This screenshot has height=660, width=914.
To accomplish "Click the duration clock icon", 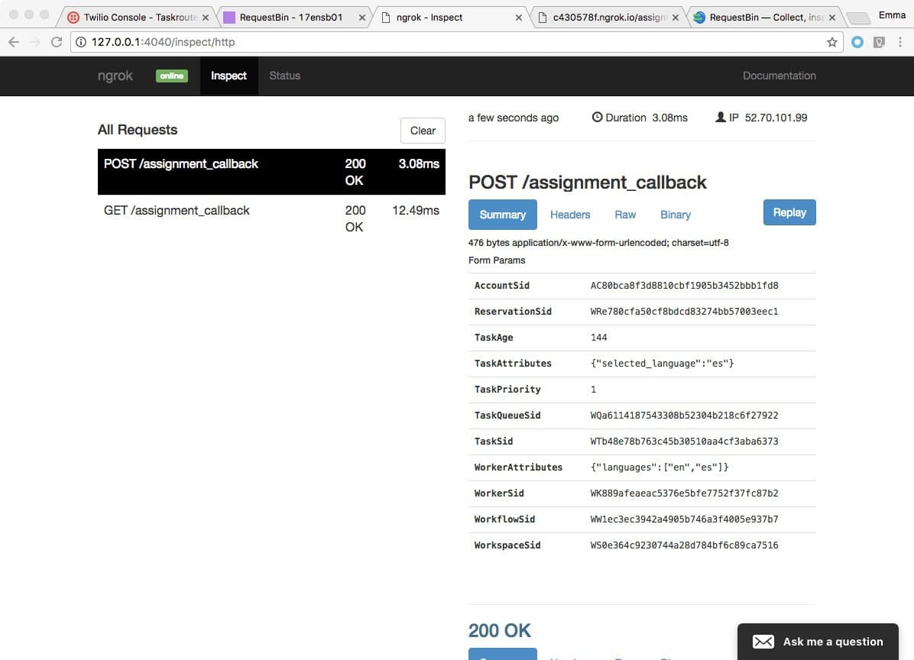I will (x=597, y=117).
